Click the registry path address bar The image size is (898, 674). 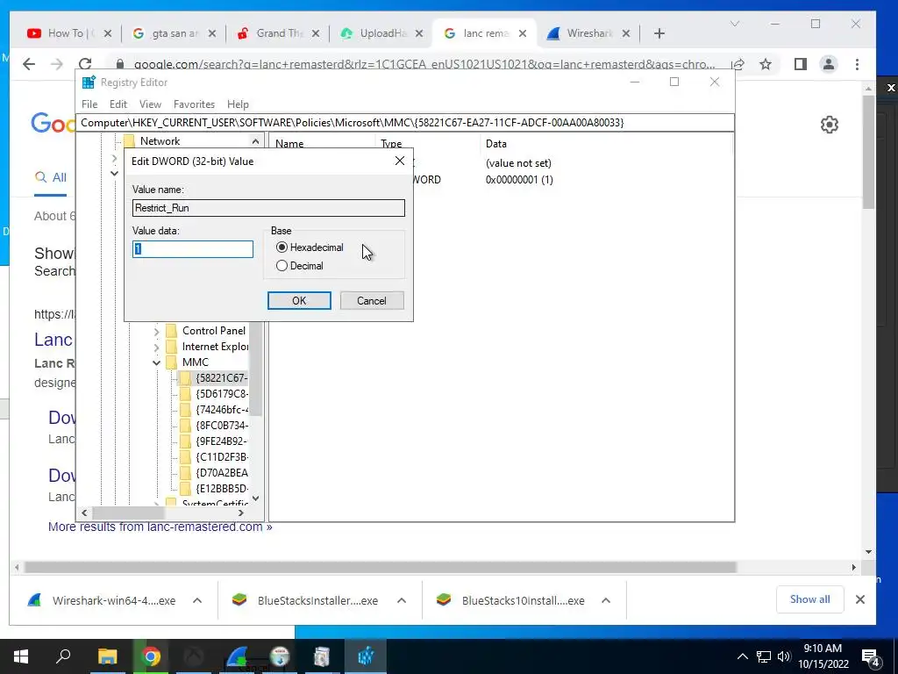point(404,123)
